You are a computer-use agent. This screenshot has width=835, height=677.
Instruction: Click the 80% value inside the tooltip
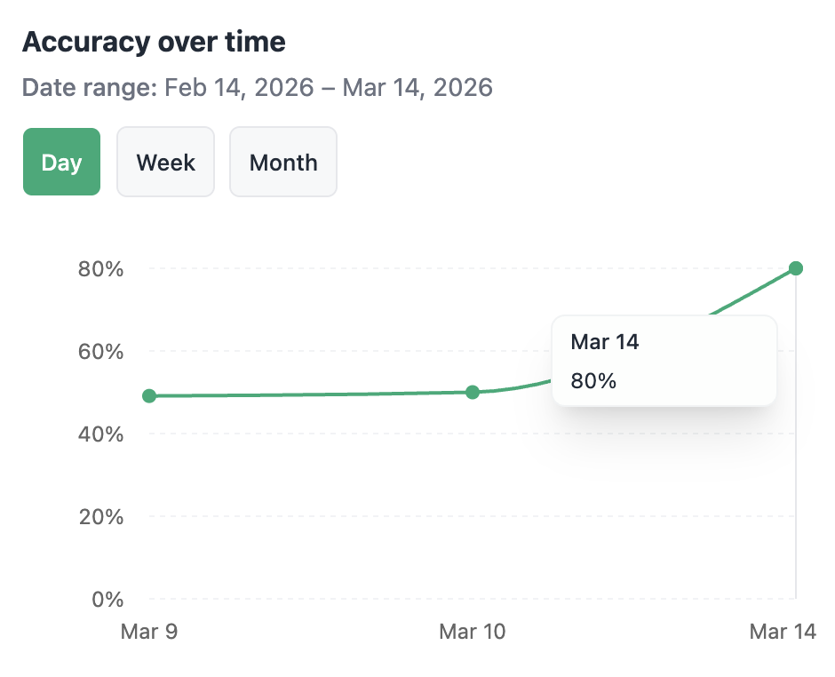coord(593,381)
